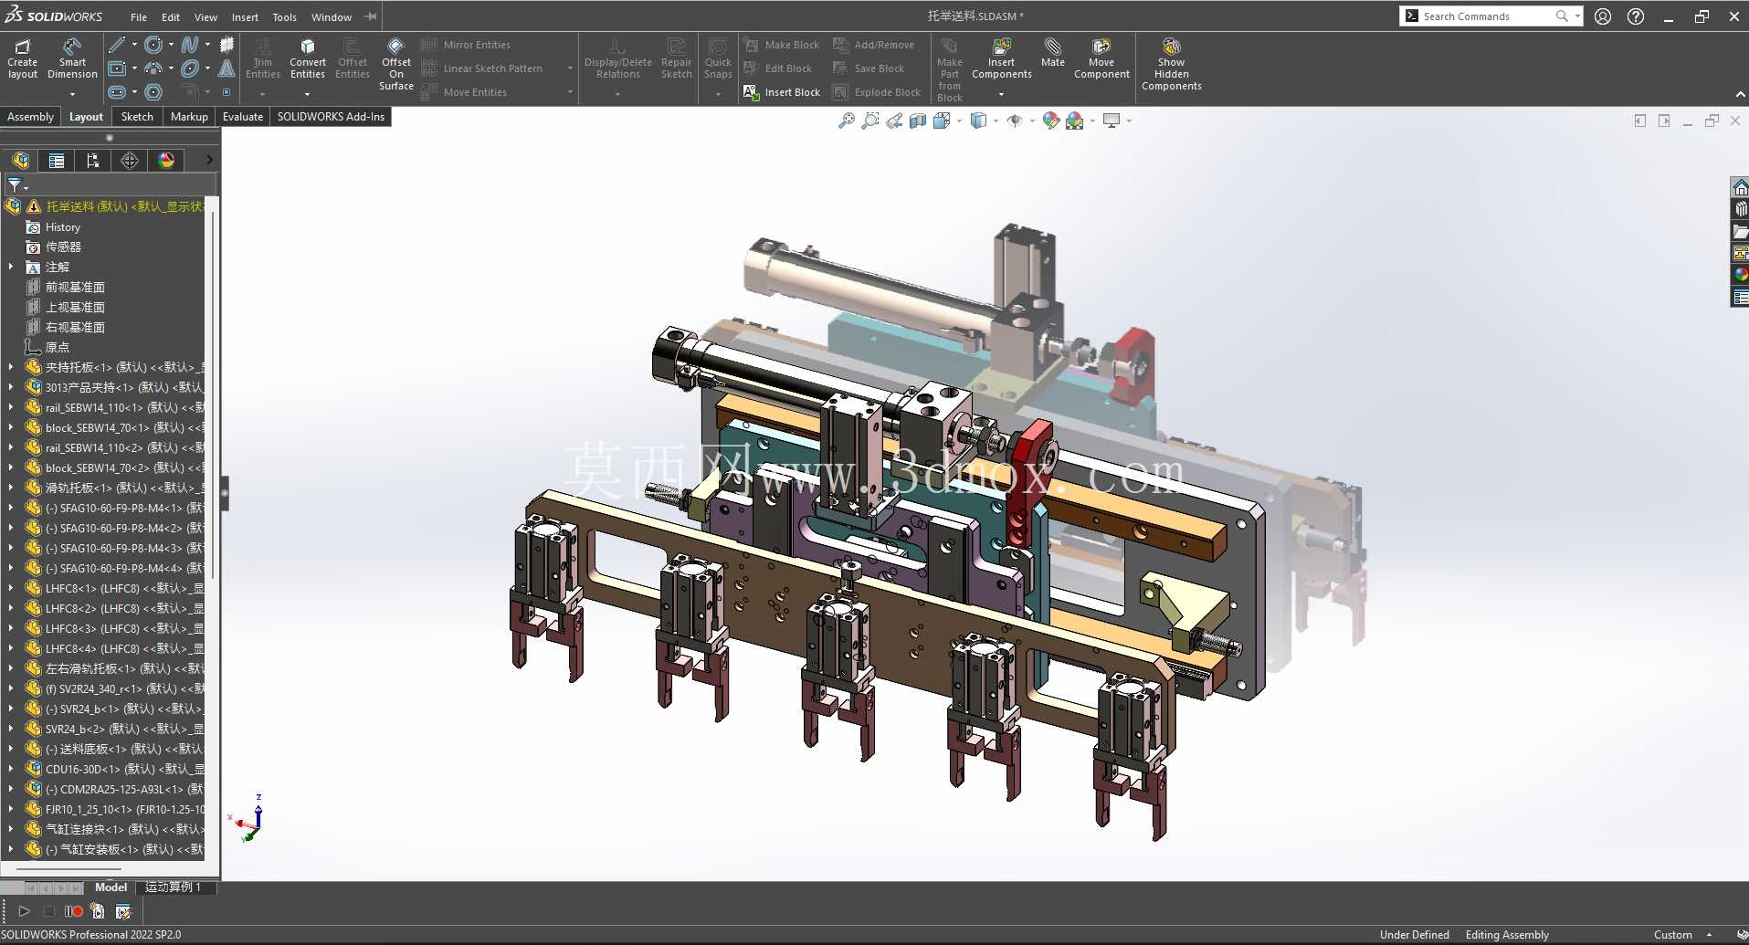
Task: Select the Smart Dimension tool
Action: click(x=72, y=58)
